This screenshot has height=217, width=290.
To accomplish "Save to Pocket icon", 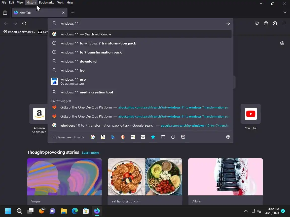I will (x=257, y=23).
